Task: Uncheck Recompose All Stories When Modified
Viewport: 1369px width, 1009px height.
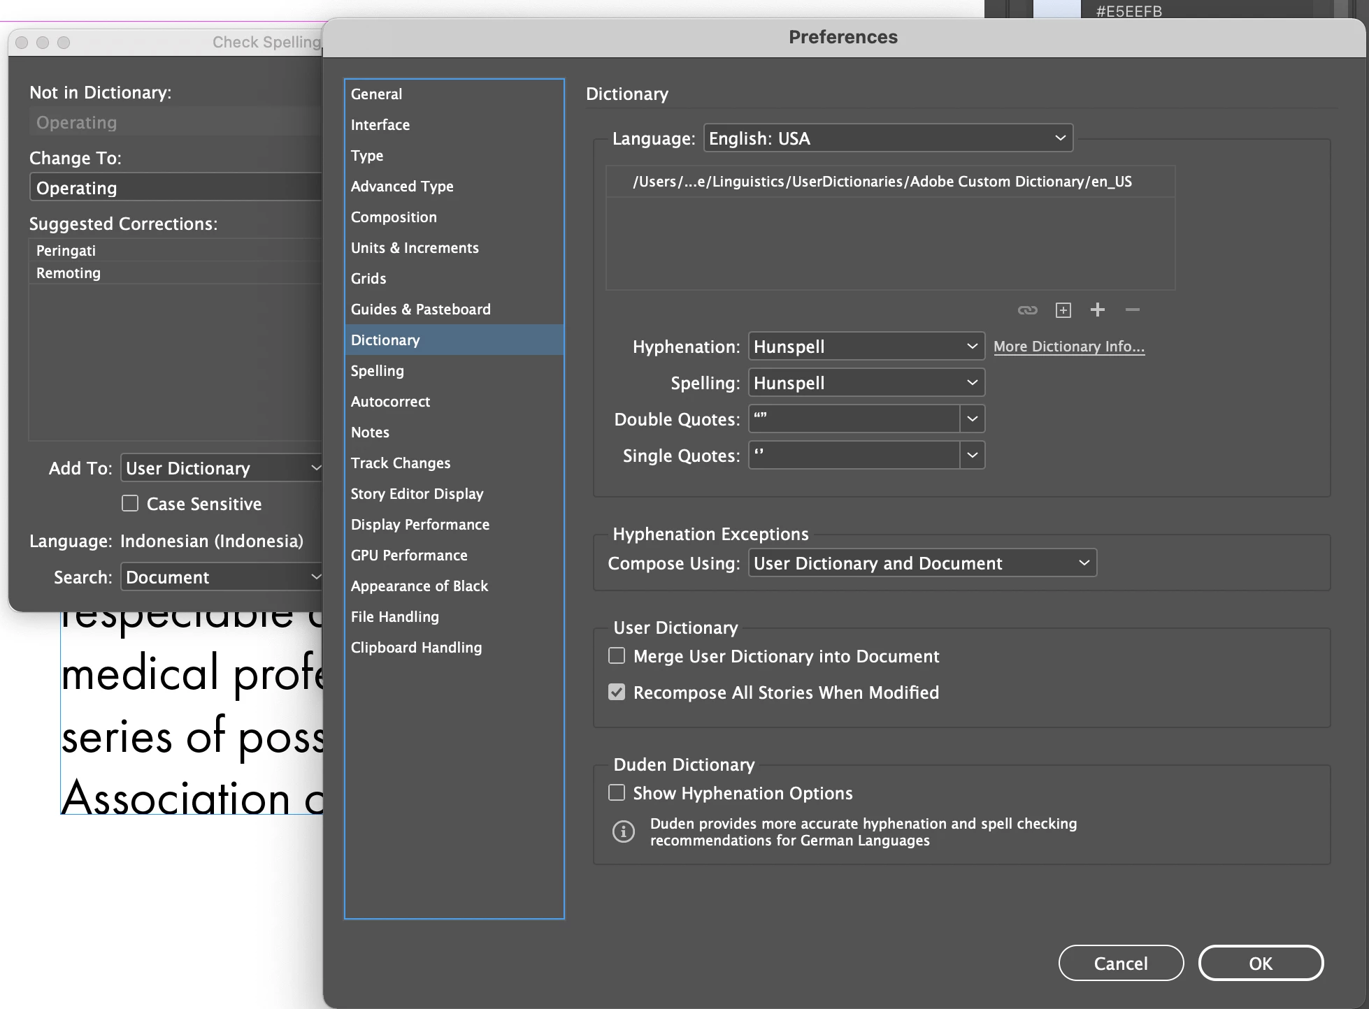Action: pos(617,692)
